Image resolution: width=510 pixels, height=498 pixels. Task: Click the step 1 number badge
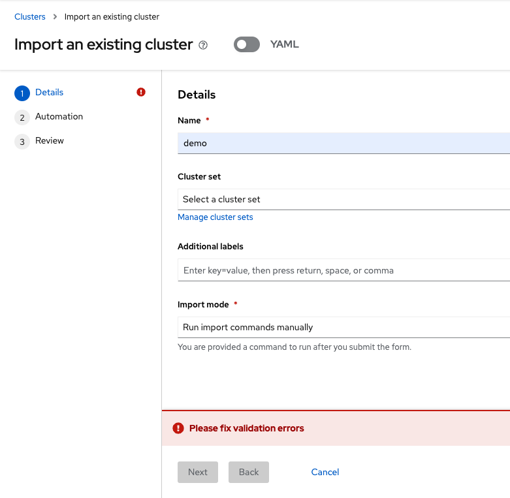point(22,93)
